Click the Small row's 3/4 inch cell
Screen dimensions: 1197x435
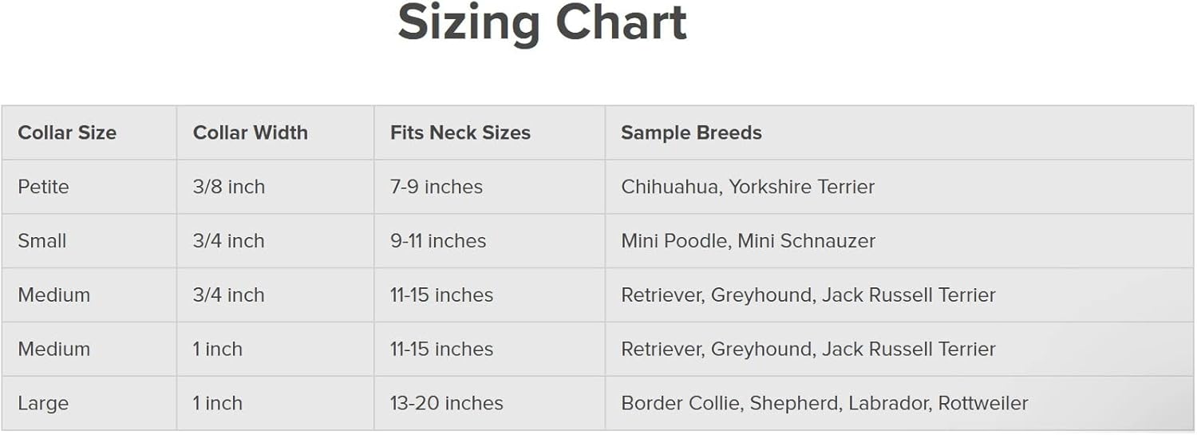tap(228, 241)
